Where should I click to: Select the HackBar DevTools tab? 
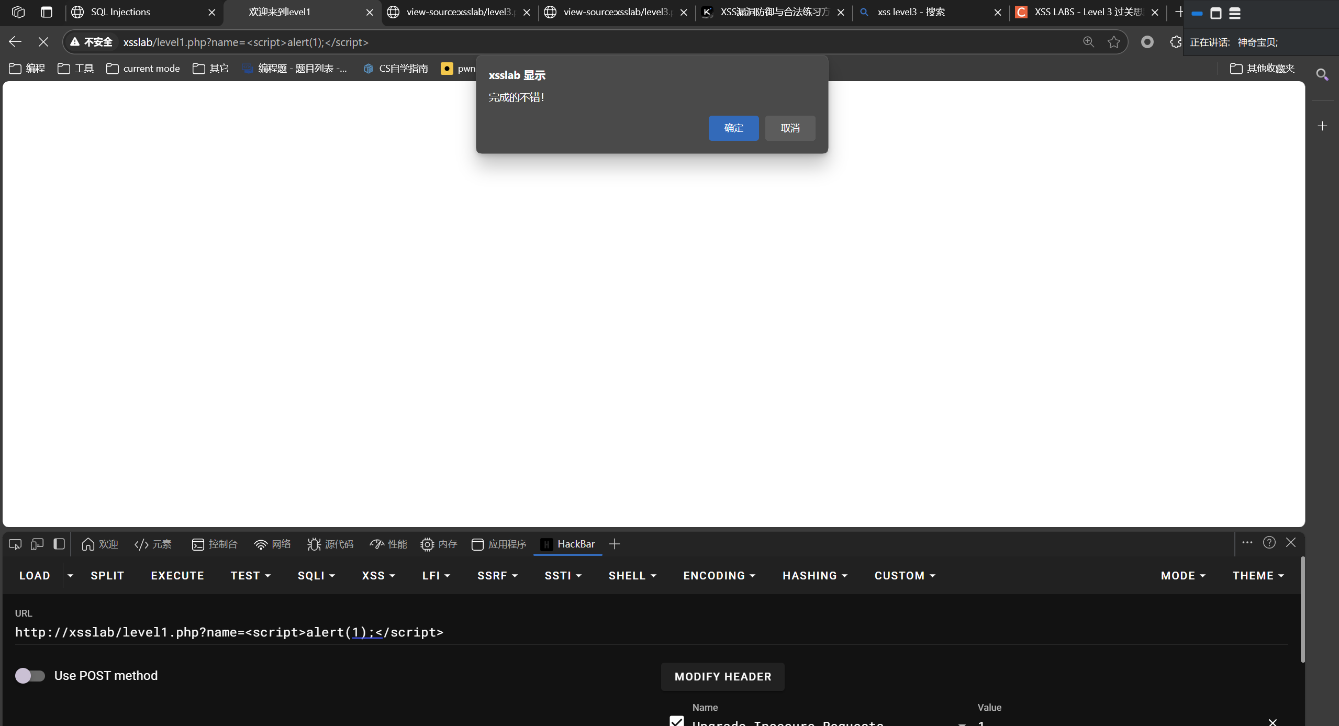click(x=568, y=544)
